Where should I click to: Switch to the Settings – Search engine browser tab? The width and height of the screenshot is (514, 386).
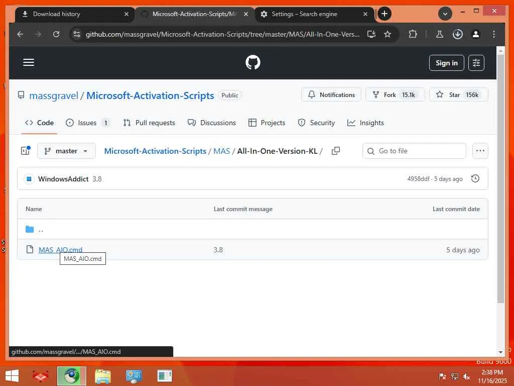click(x=314, y=14)
